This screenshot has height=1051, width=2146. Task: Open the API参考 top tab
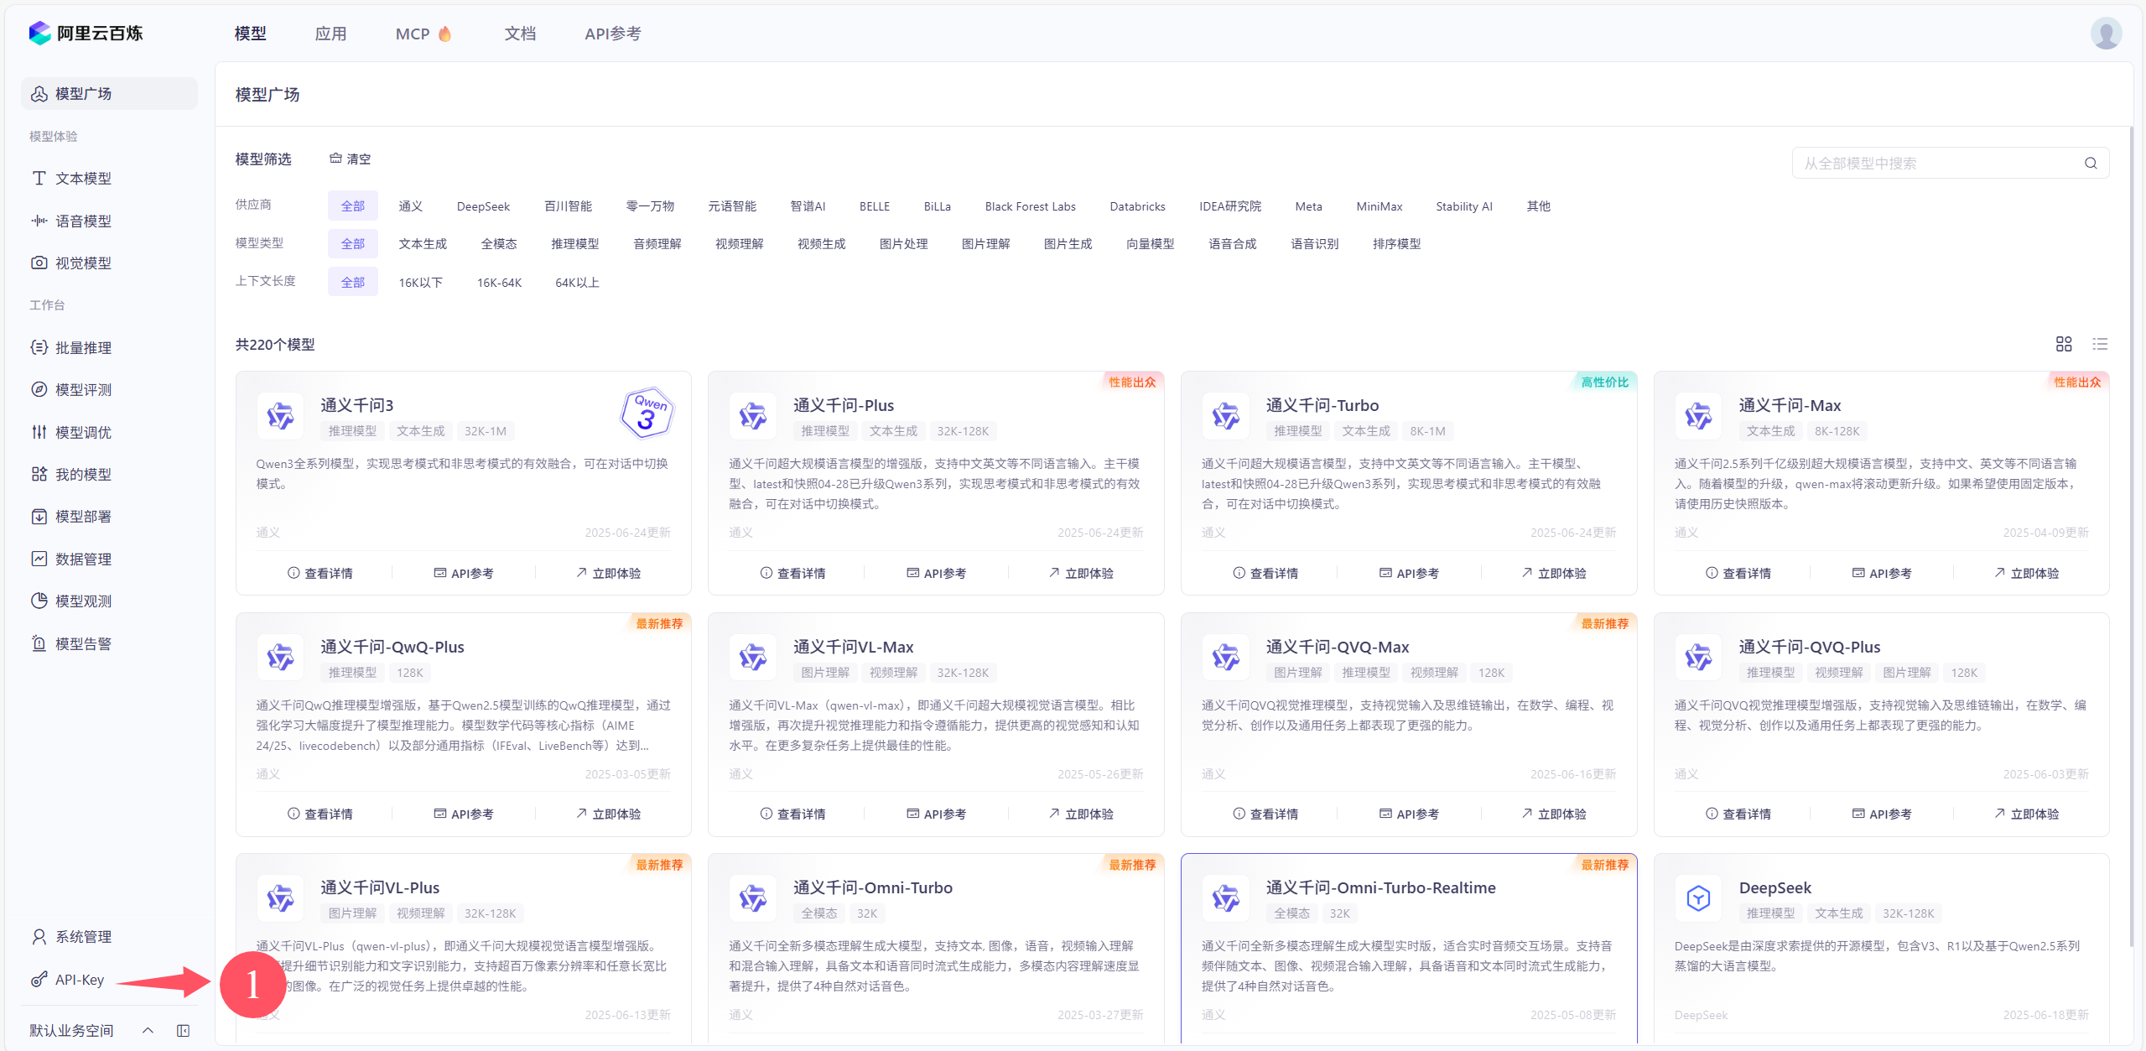click(613, 34)
